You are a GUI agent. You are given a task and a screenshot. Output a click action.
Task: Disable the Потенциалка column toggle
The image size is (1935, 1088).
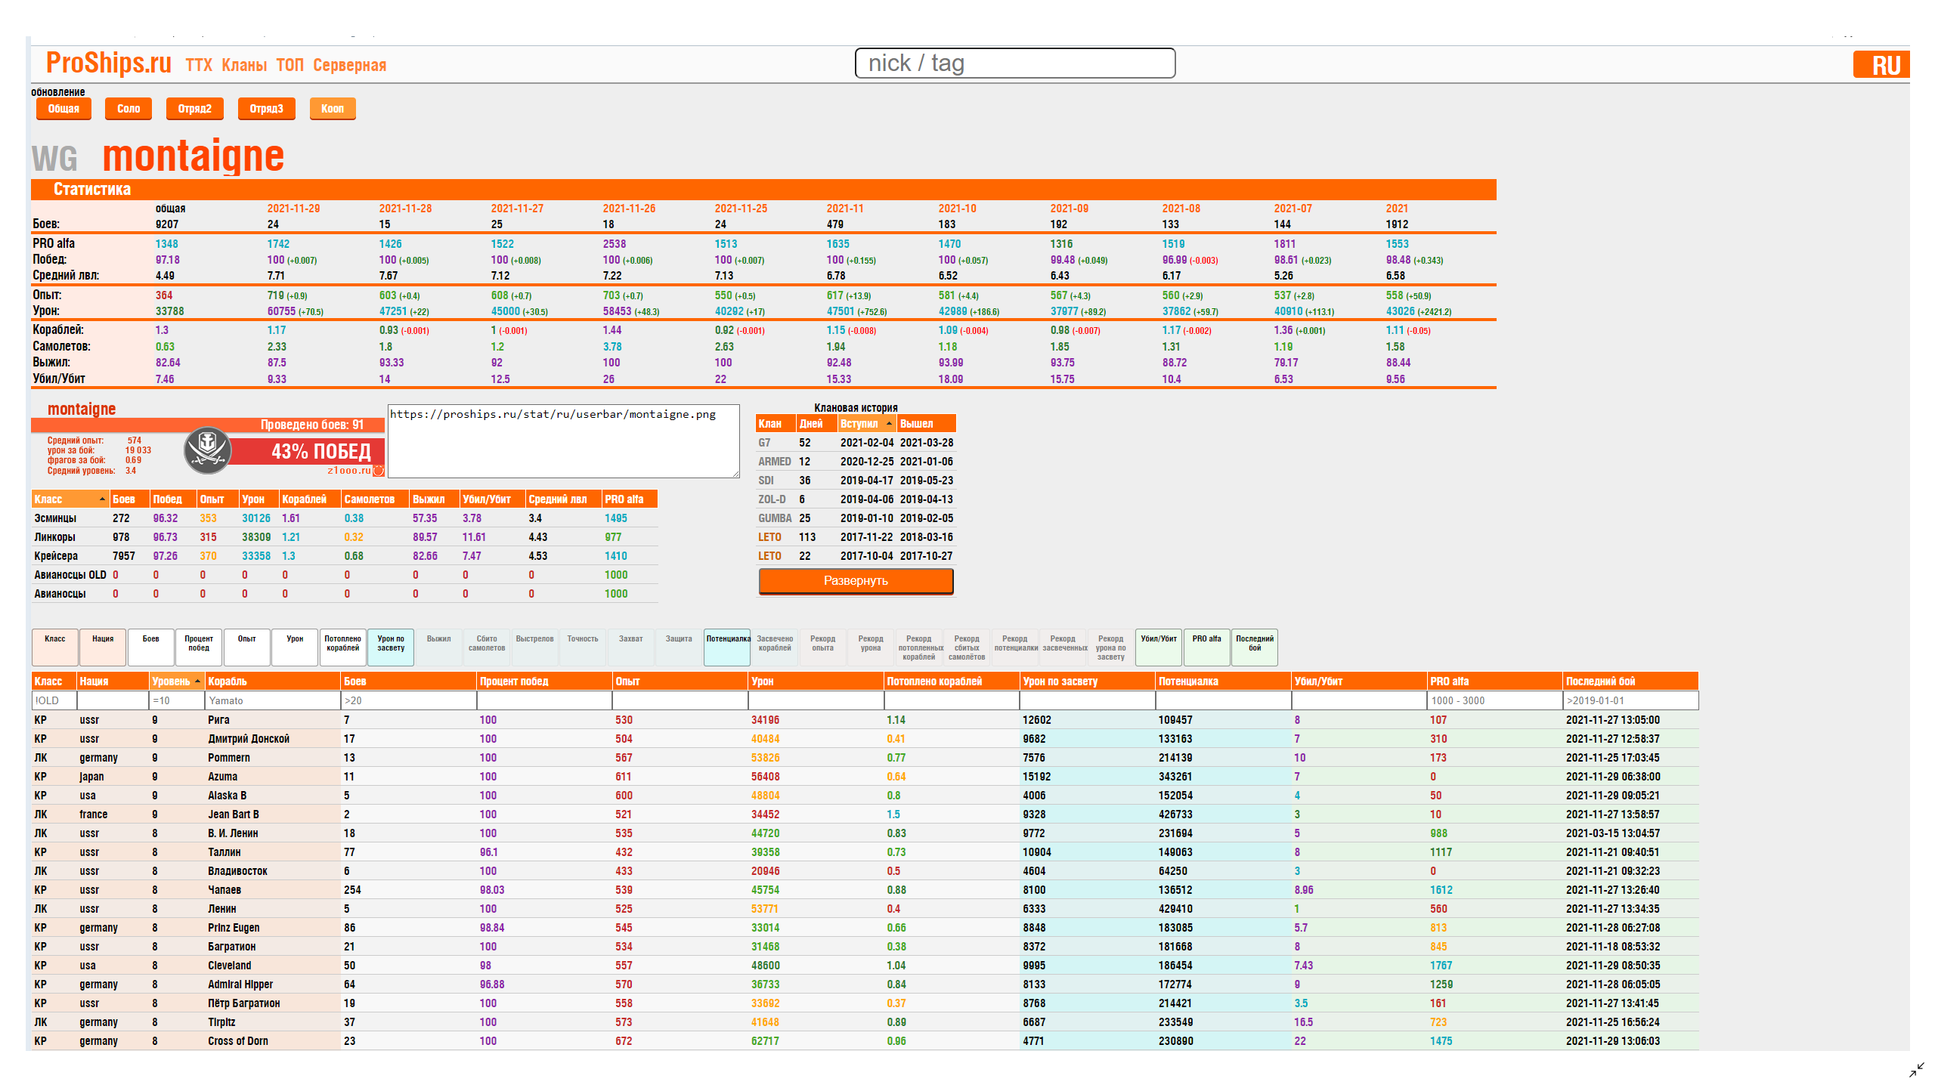(x=727, y=648)
